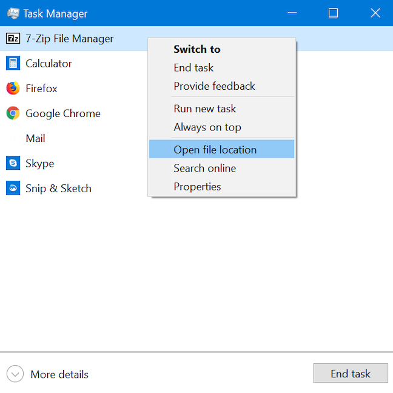Open Properties from context menu
393x393 pixels.
click(x=221, y=186)
